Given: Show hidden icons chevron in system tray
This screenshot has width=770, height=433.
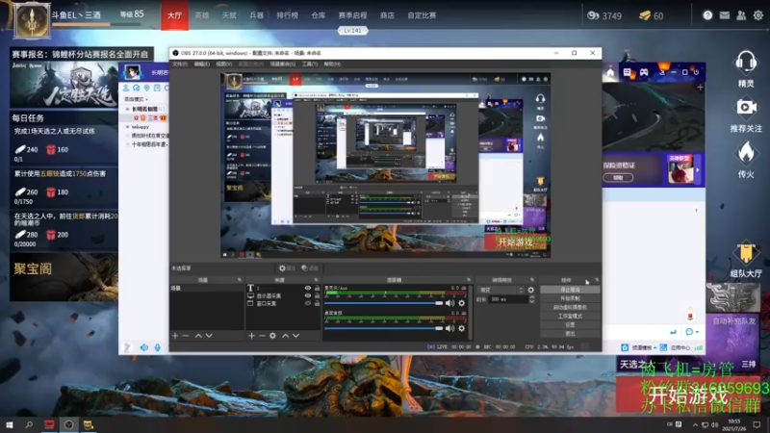Looking at the screenshot, I should 695,424.
